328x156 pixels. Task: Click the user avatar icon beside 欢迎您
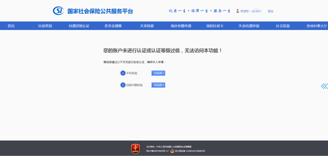click(x=237, y=11)
